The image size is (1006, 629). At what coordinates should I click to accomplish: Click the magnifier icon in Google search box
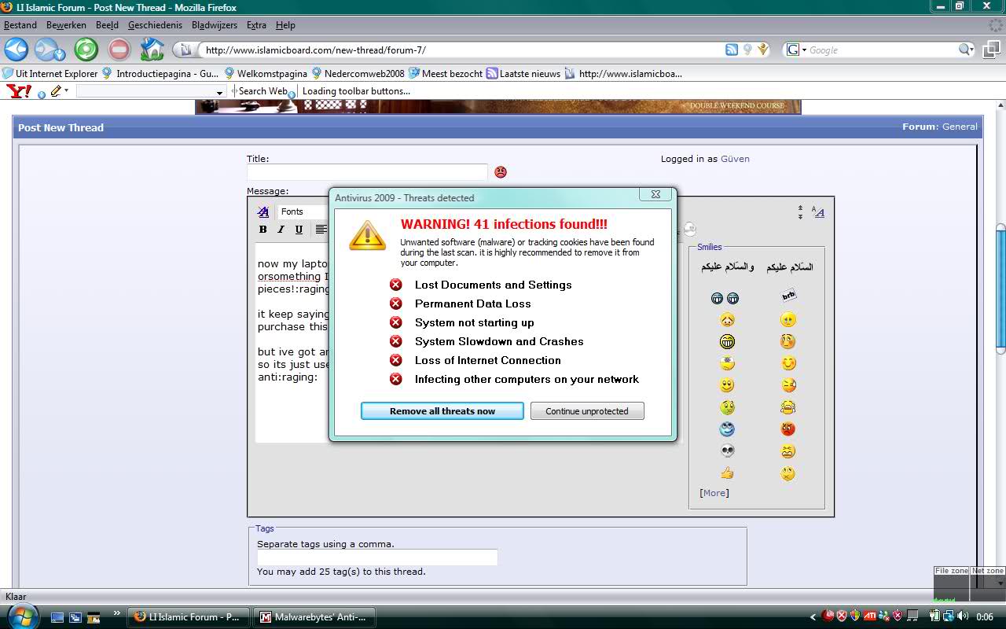point(965,50)
